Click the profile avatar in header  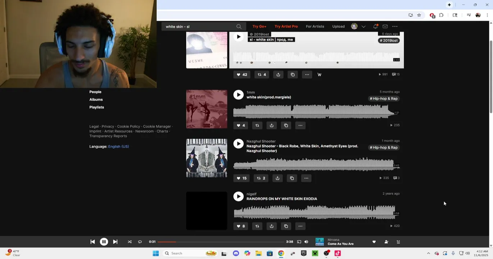point(354,26)
